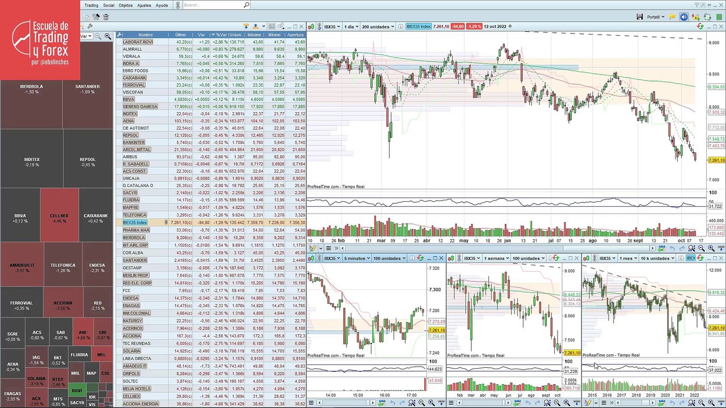Viewport: 726px width, 408px height.
Task: Select the LABORAT.ROVI row in the list
Action: pyautogui.click(x=211, y=42)
